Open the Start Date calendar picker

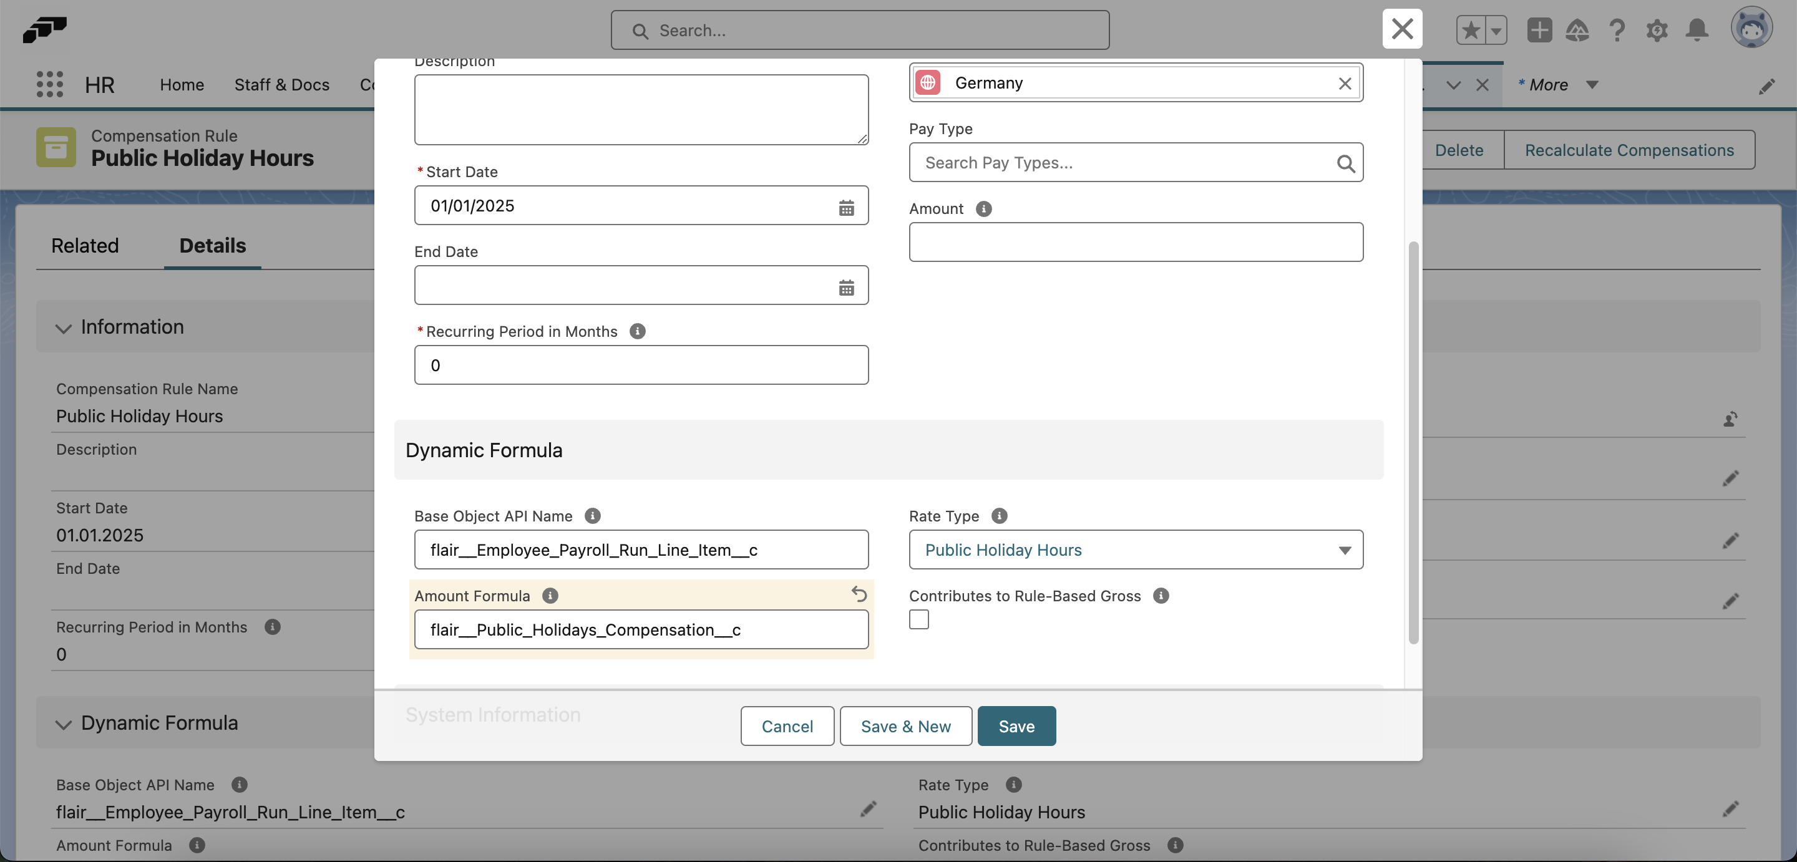(846, 207)
